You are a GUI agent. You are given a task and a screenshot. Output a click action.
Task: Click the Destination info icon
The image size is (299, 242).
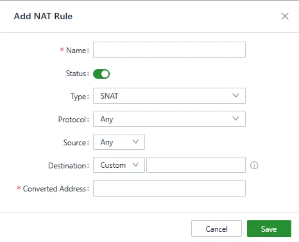coord(254,165)
